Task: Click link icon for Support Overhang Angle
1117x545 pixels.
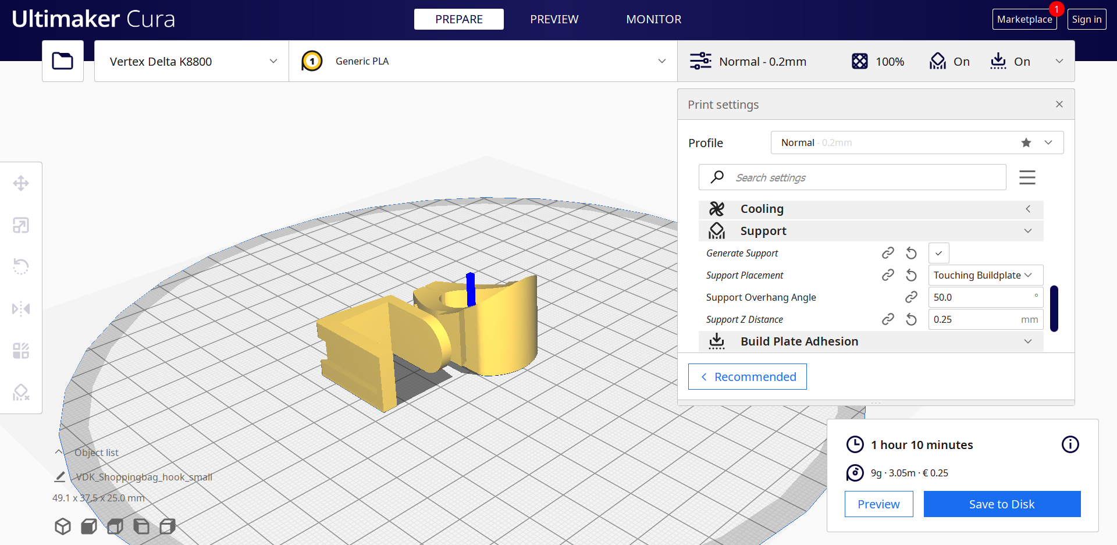Action: coord(912,297)
